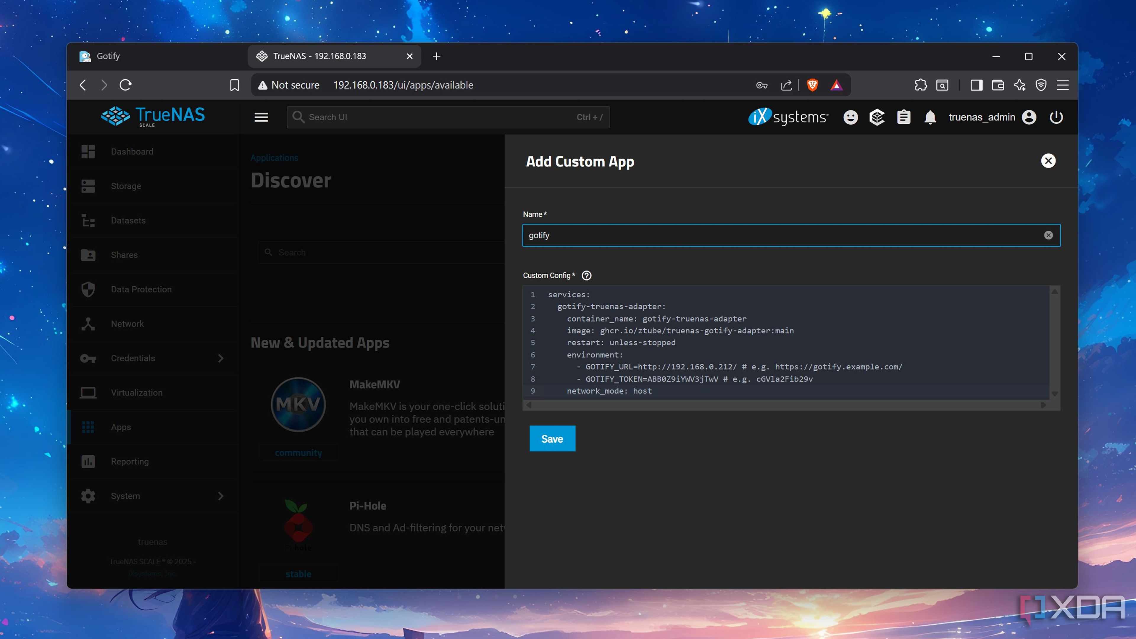This screenshot has width=1136, height=639.
Task: Expand the System submenu chevron
Action: tap(221, 496)
